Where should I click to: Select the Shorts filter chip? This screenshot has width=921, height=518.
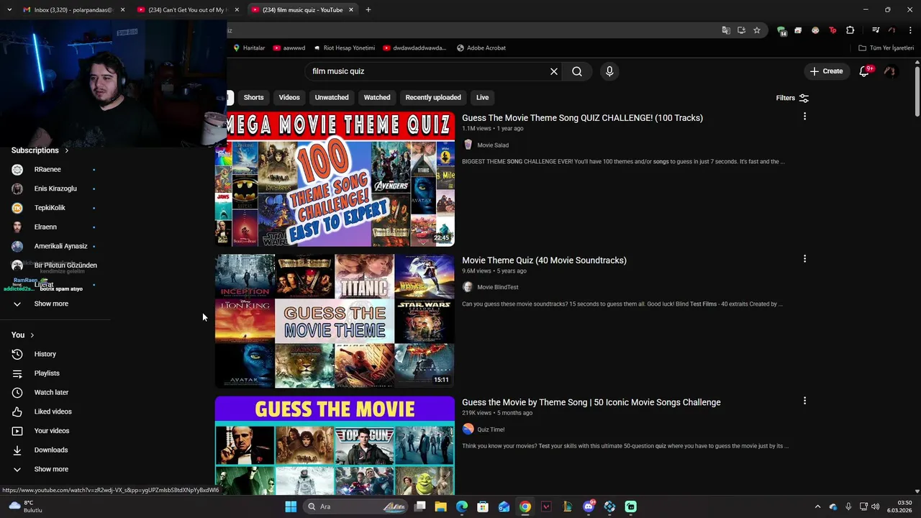tap(253, 97)
